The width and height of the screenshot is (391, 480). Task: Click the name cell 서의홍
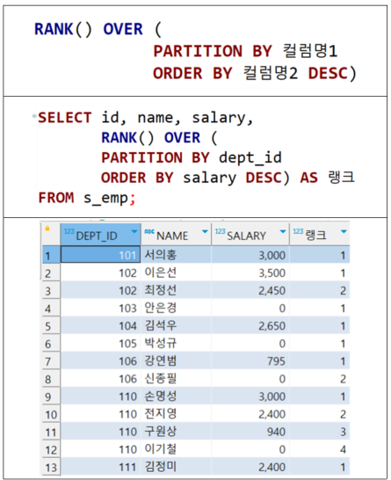coord(176,255)
